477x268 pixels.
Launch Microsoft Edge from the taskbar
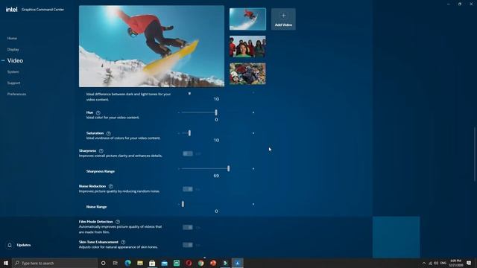pos(127,263)
